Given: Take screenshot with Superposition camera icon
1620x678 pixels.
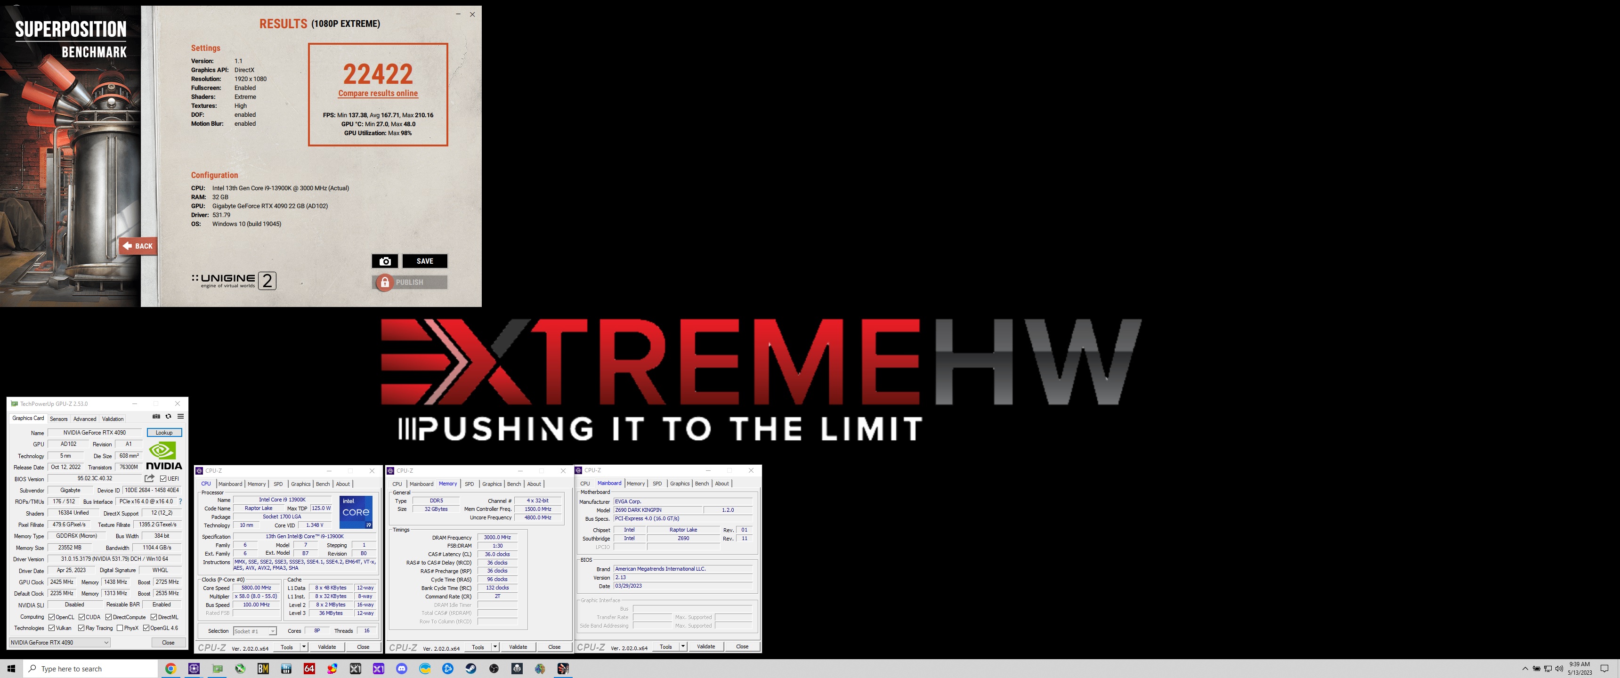Looking at the screenshot, I should 385,261.
